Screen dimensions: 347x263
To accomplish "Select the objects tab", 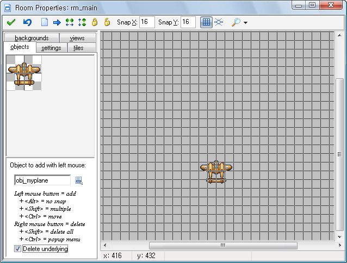I will point(20,47).
